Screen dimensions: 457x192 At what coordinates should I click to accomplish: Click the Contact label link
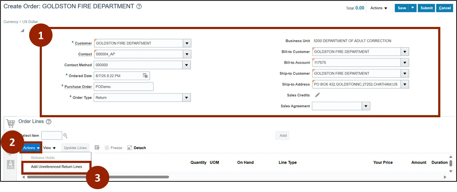[85, 54]
